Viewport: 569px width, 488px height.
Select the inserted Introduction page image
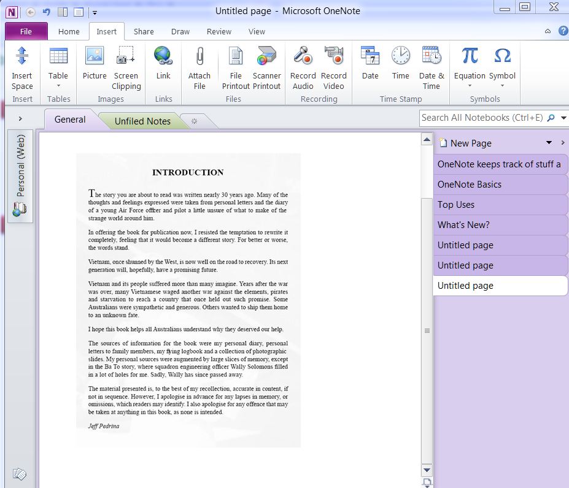(188, 300)
